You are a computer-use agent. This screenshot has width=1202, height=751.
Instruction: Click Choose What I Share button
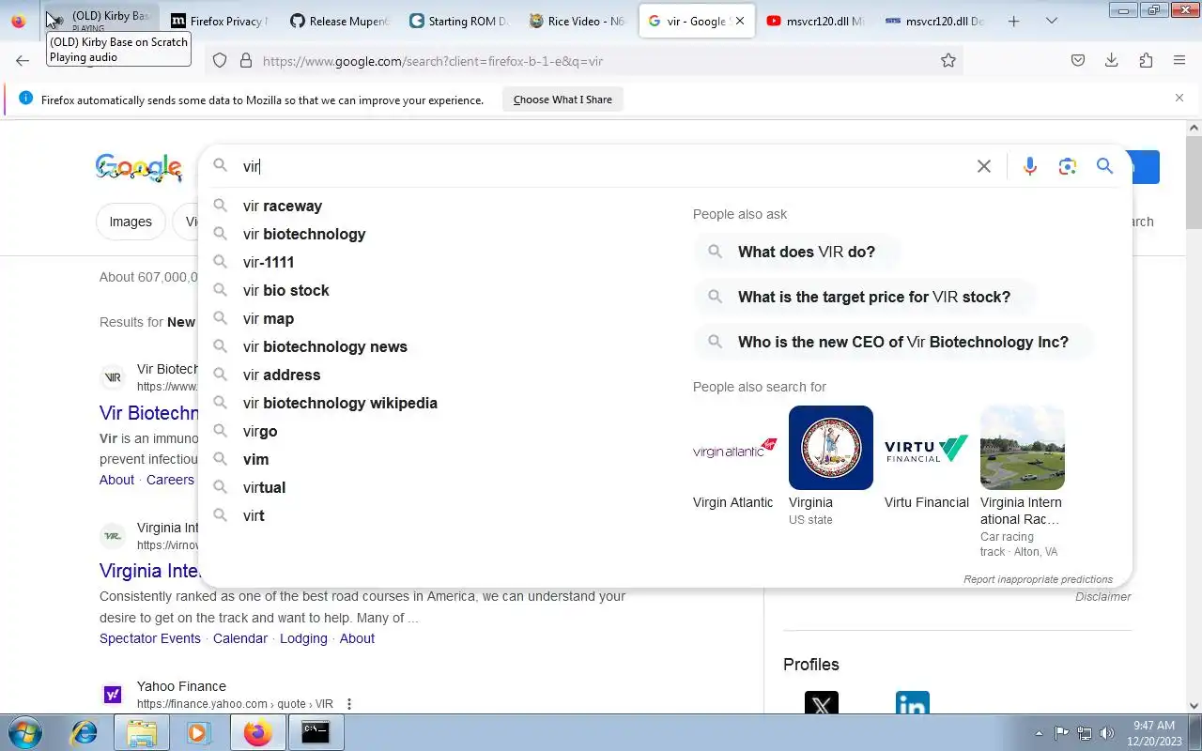point(562,100)
